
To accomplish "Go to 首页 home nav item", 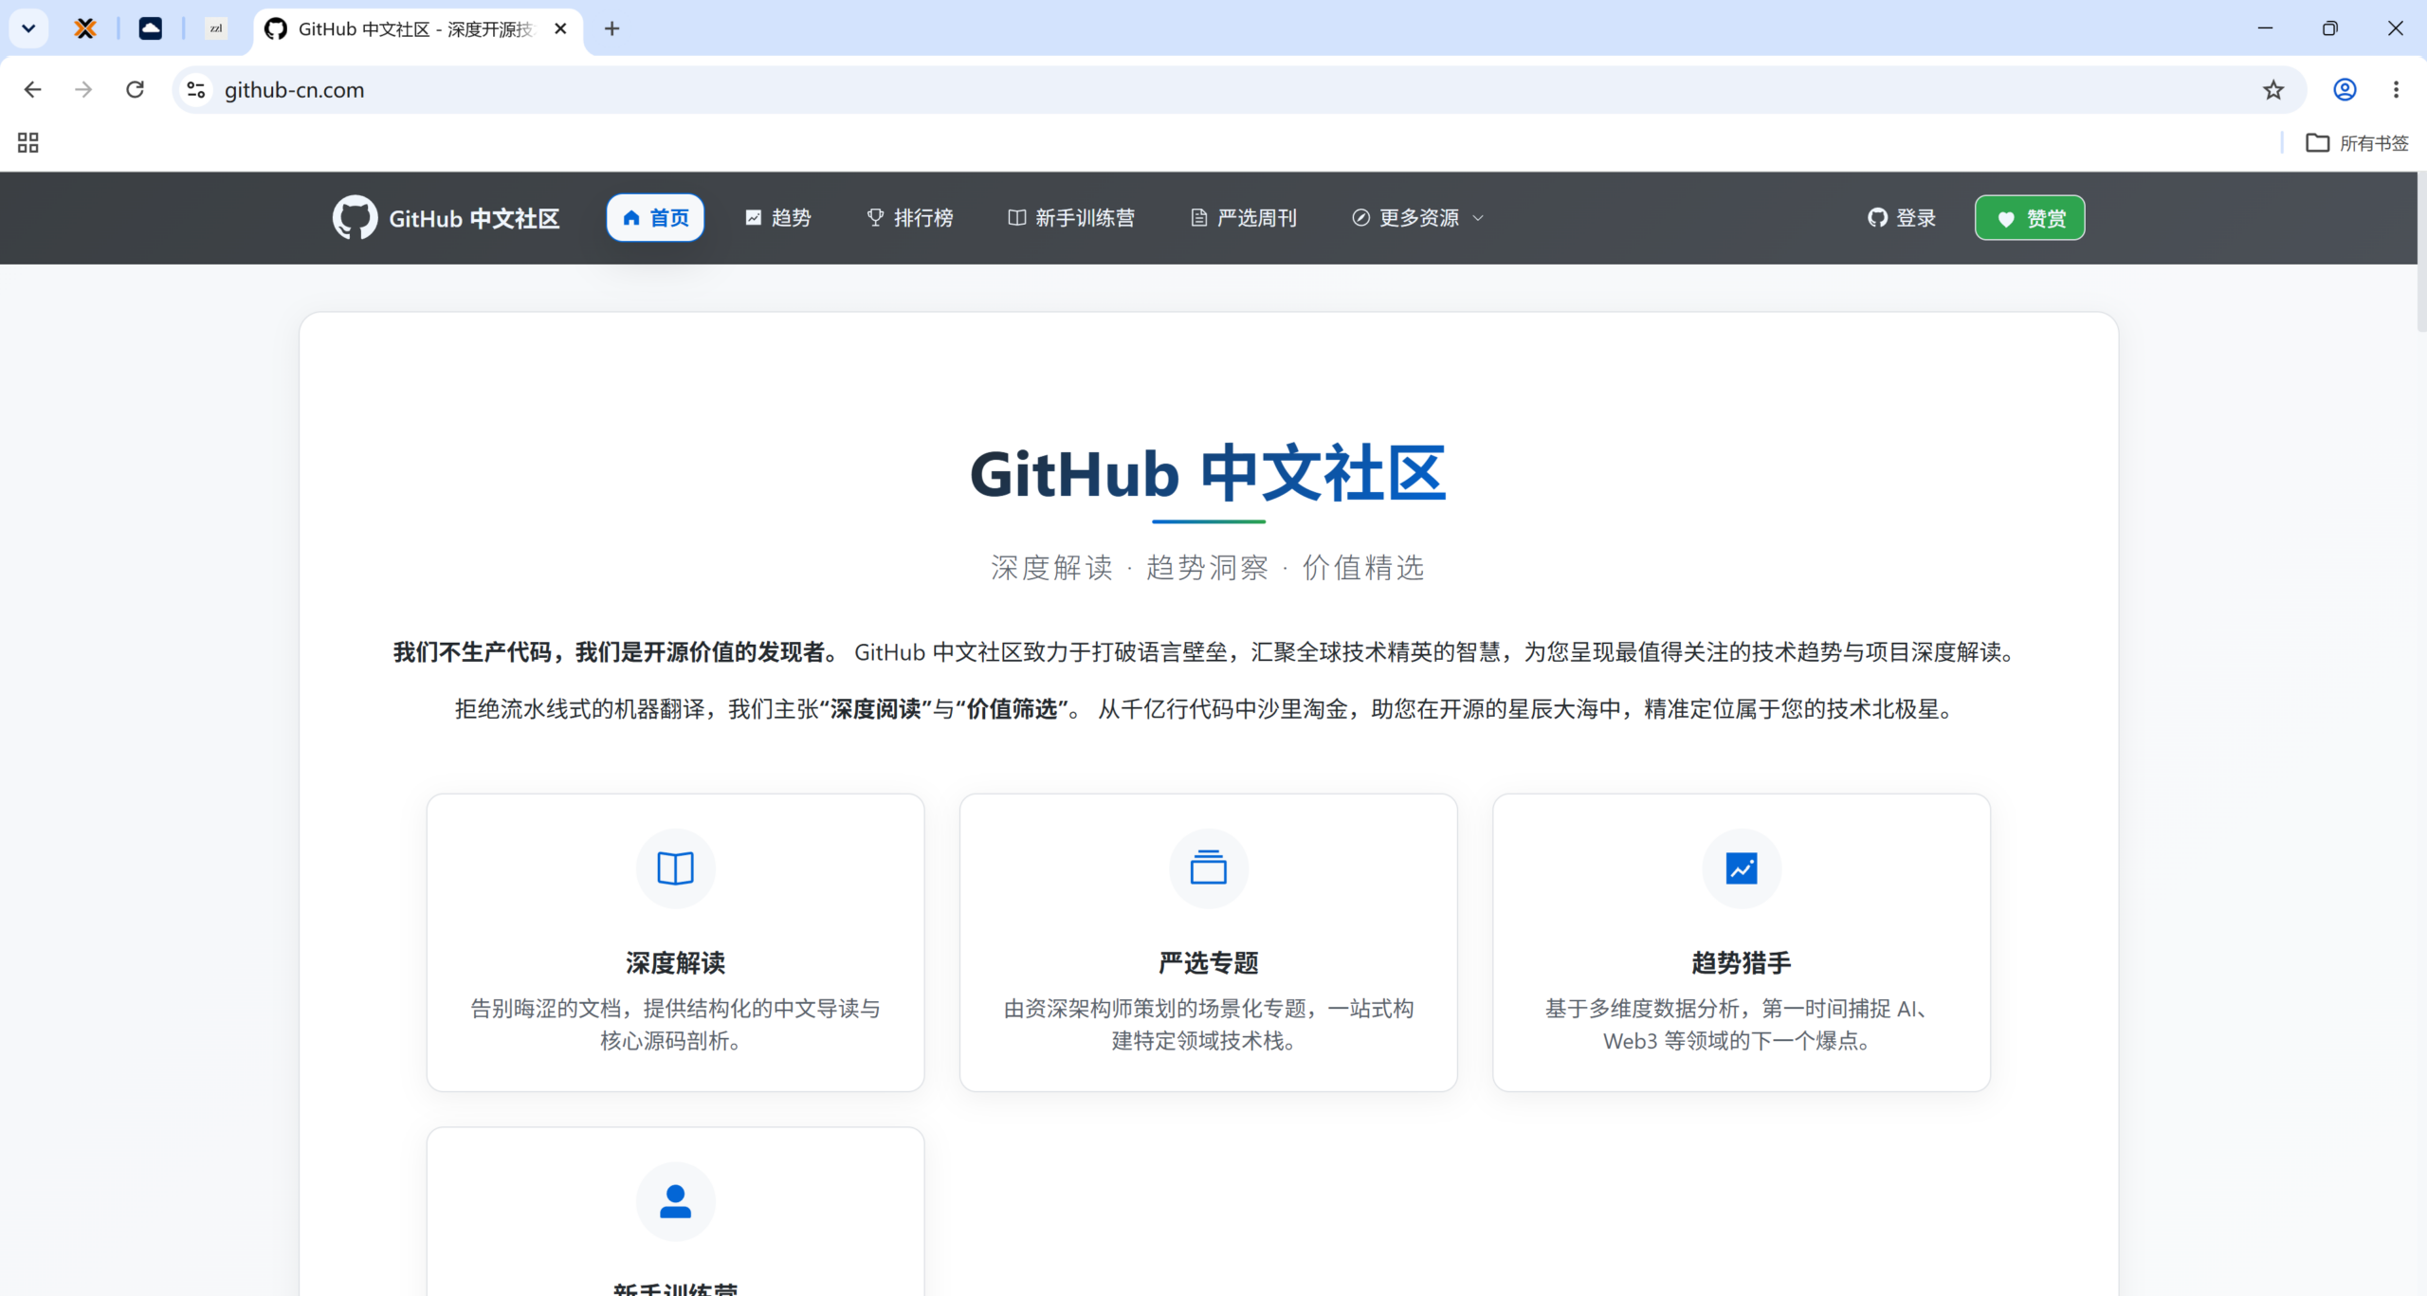I will pyautogui.click(x=655, y=218).
